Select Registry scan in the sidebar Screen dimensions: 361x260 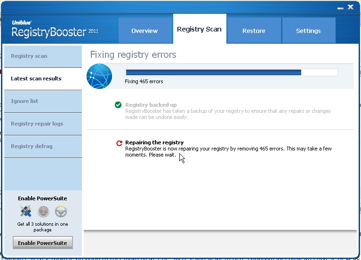pyautogui.click(x=43, y=56)
